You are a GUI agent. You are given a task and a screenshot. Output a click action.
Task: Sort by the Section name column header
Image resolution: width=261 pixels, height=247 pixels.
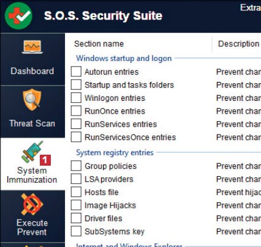tap(99, 44)
